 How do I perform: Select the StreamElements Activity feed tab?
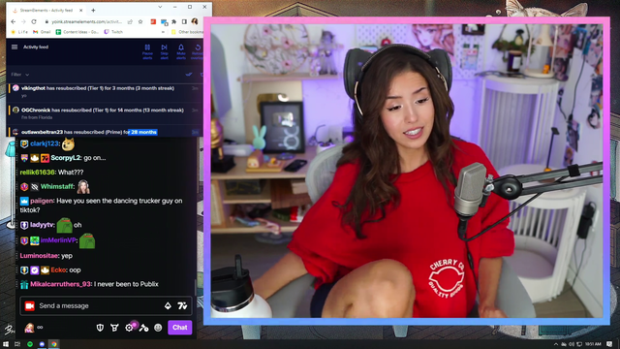point(46,10)
